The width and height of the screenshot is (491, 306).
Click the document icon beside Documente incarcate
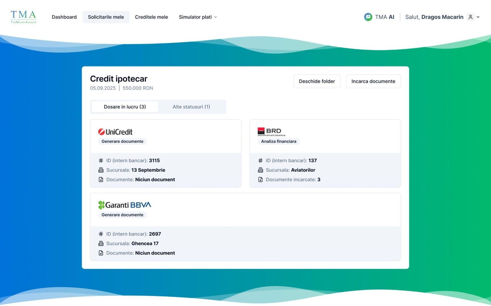click(261, 179)
